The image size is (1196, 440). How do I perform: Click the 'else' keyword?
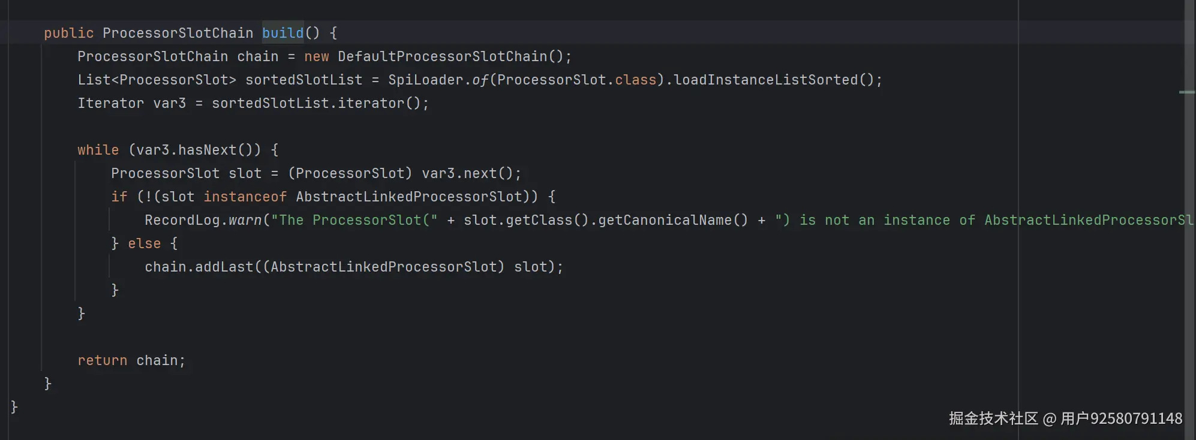[x=145, y=243]
